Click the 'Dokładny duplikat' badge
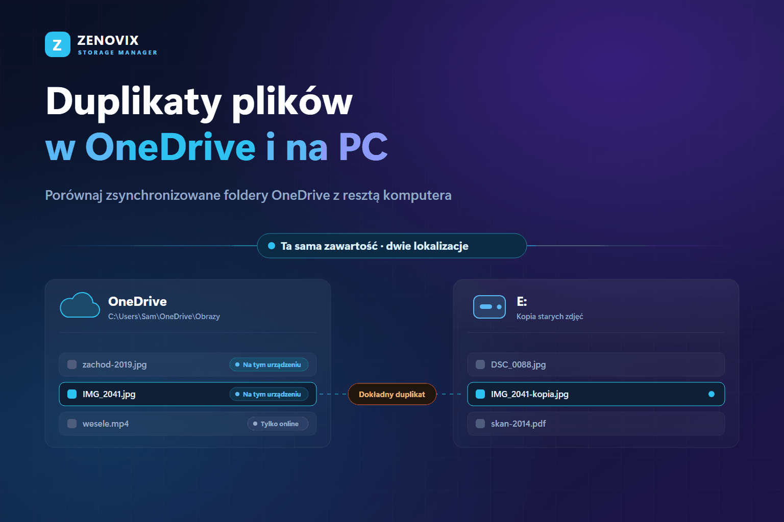The width and height of the screenshot is (784, 522). pos(392,394)
